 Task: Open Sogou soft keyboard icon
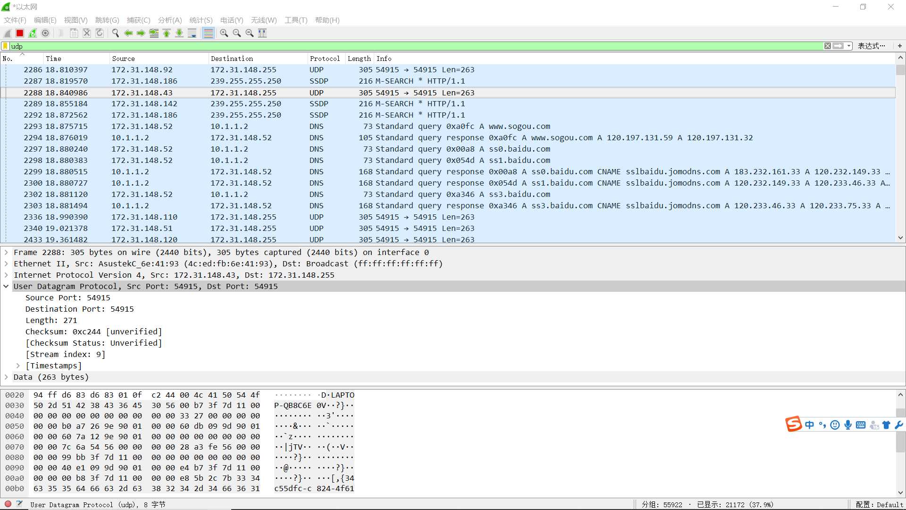point(861,425)
